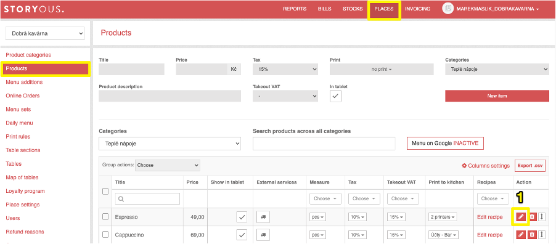Open the Group actions Choose dropdown
This screenshot has height=244, width=556.
coord(168,165)
